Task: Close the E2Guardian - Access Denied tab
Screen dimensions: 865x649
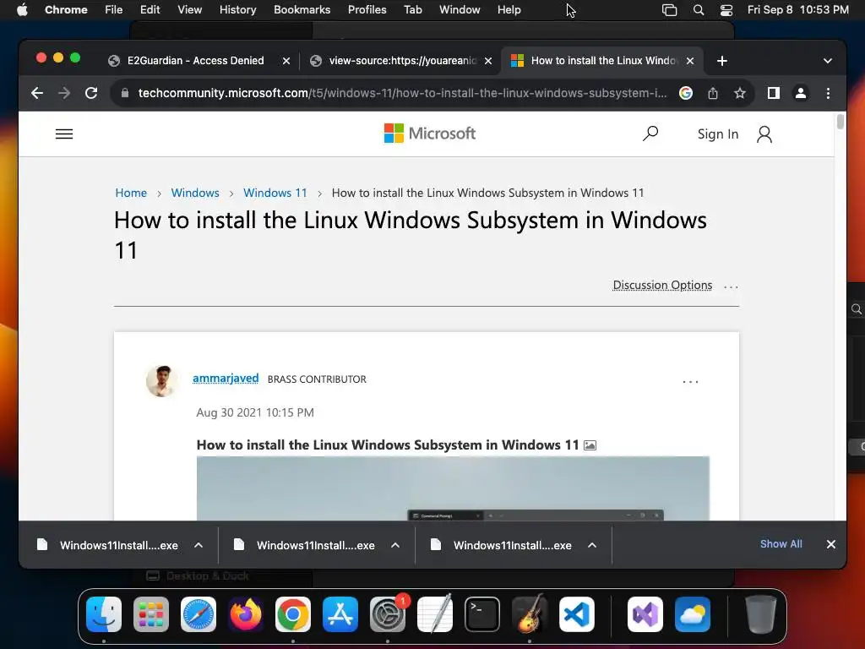Action: [286, 61]
